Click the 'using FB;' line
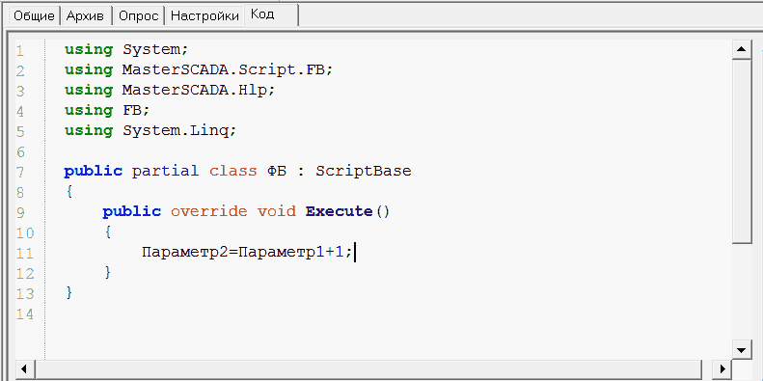Viewport: 763px width, 381px height. click(x=107, y=111)
